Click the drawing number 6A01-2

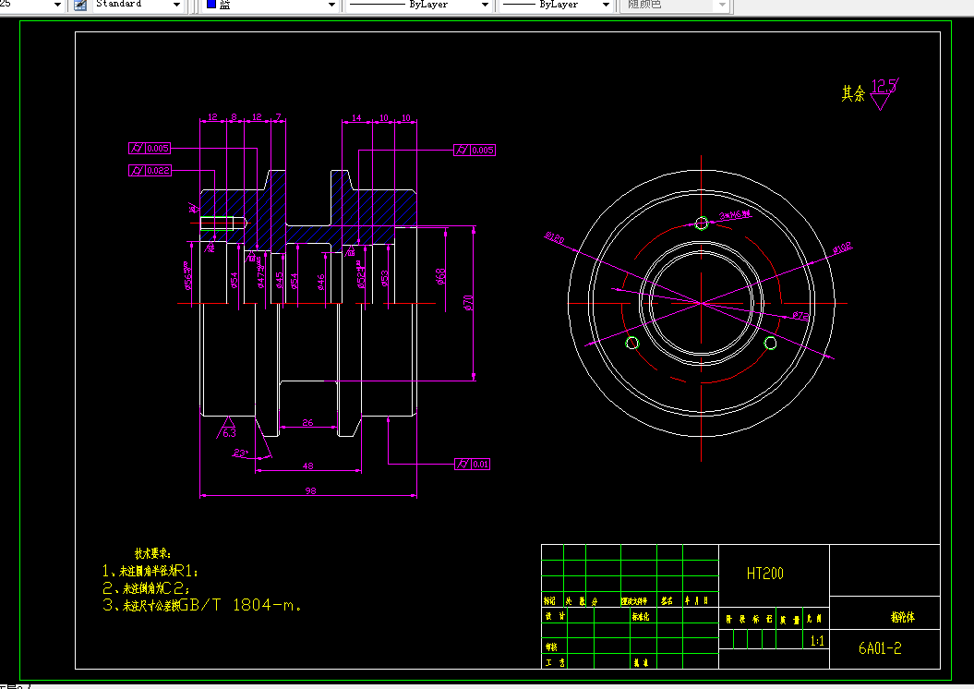point(880,648)
